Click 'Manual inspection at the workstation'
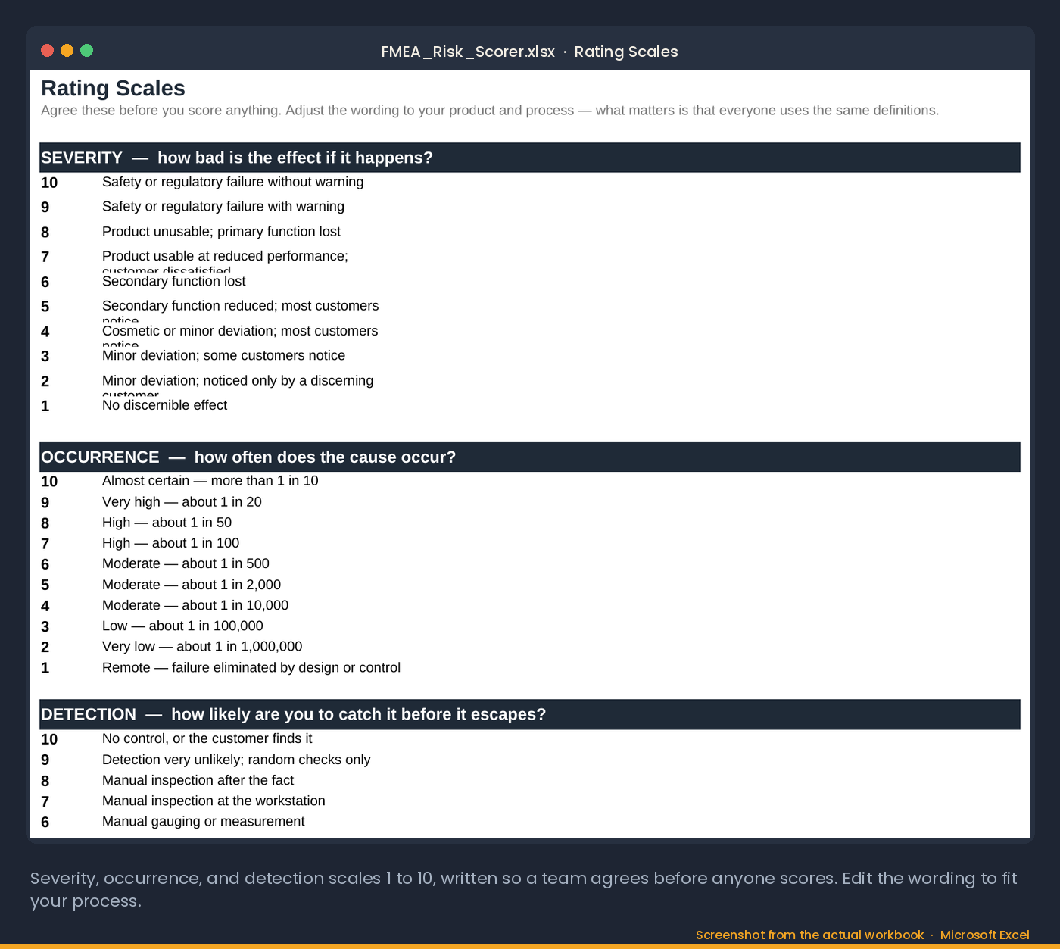1060x949 pixels. click(214, 801)
